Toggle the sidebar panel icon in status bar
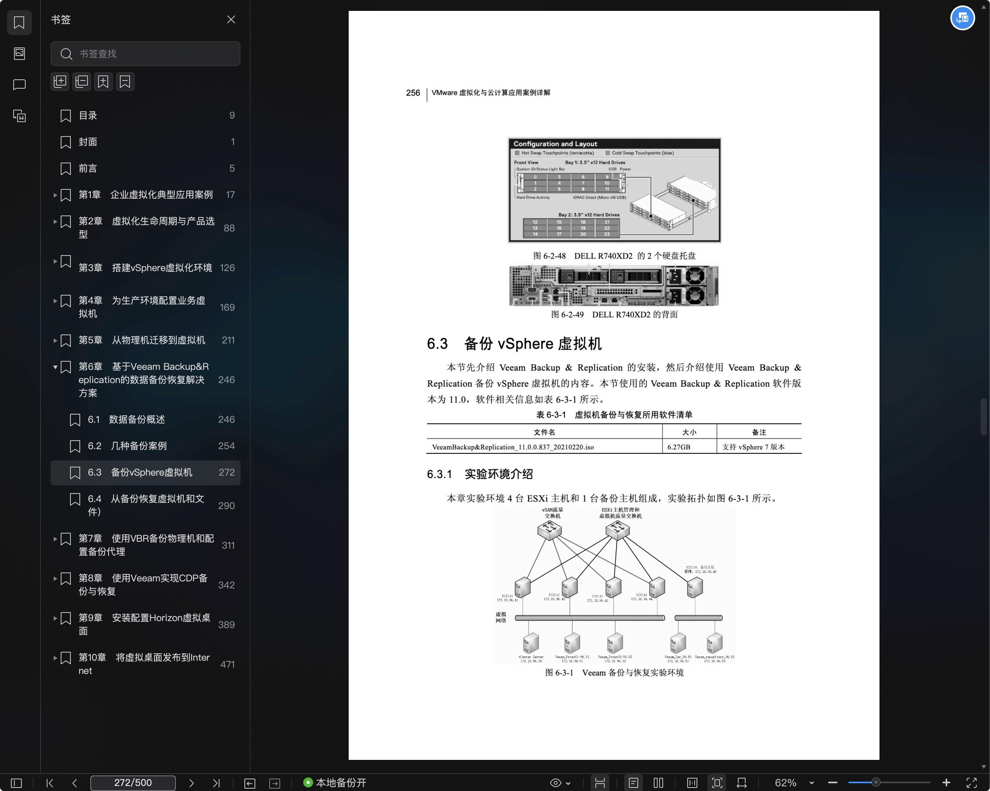This screenshot has width=990, height=791. (16, 783)
